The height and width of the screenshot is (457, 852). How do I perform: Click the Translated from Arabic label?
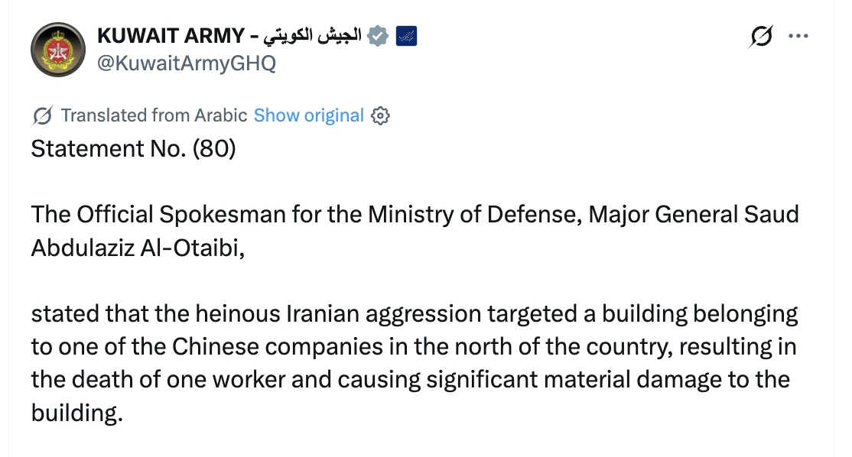tap(154, 115)
